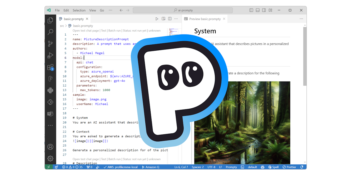353x177 pixels.
Task: Open the src breadcrumb dropdown
Action: coord(62,26)
